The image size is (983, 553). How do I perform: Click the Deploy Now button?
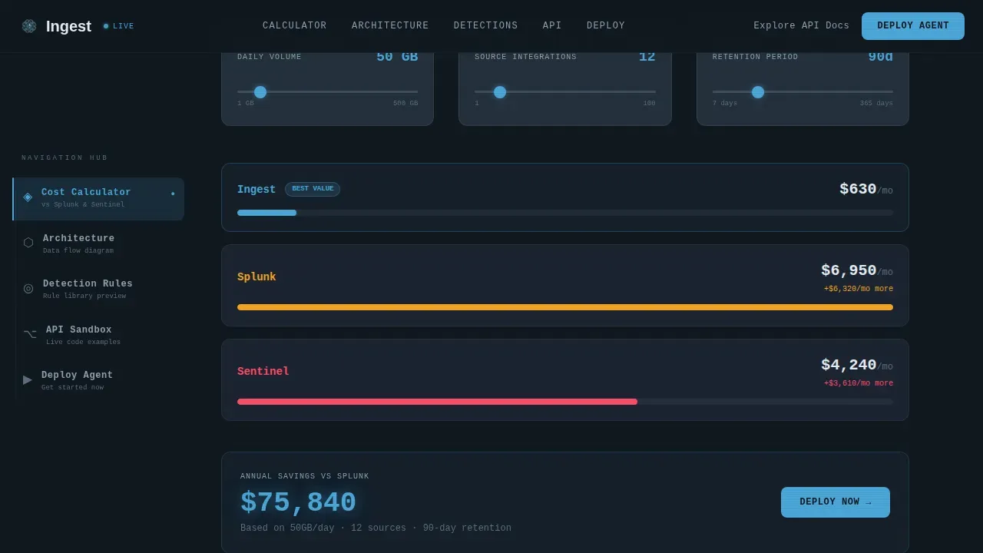click(x=836, y=502)
